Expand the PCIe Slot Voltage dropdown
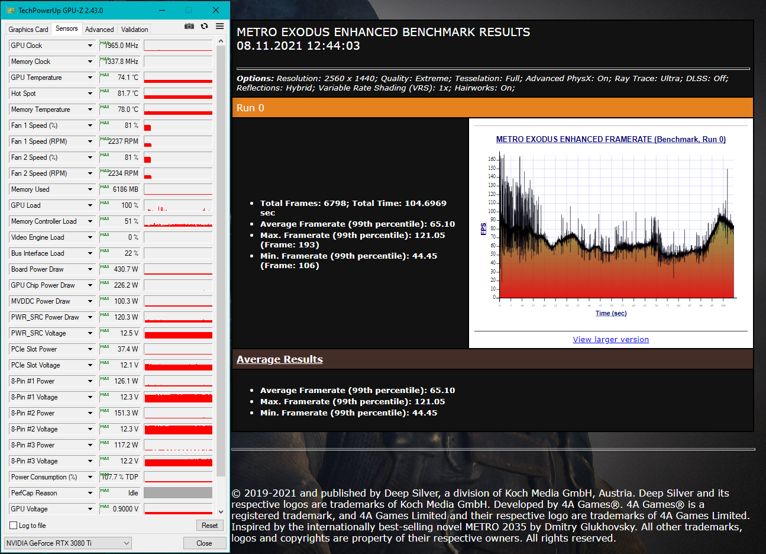This screenshot has height=554, width=766. coord(90,365)
